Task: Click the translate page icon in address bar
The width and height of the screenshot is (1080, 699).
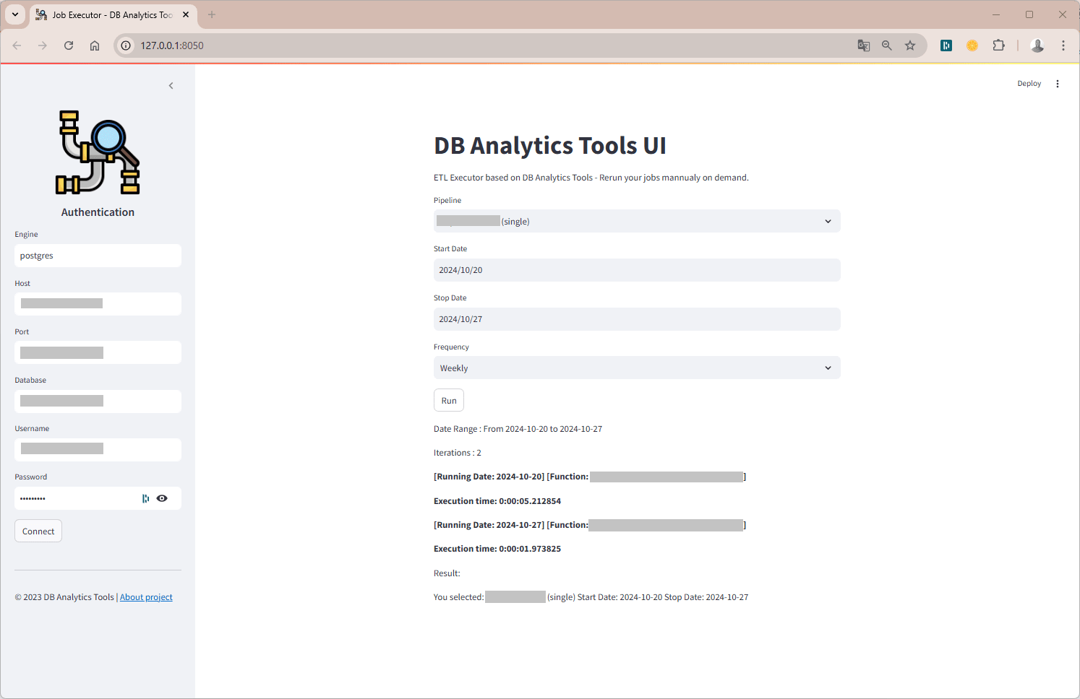Action: click(864, 45)
